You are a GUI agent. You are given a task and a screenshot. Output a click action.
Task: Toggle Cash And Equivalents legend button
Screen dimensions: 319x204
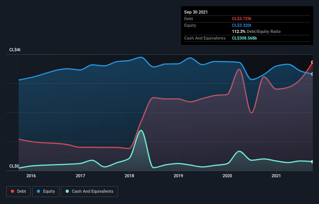(89, 192)
